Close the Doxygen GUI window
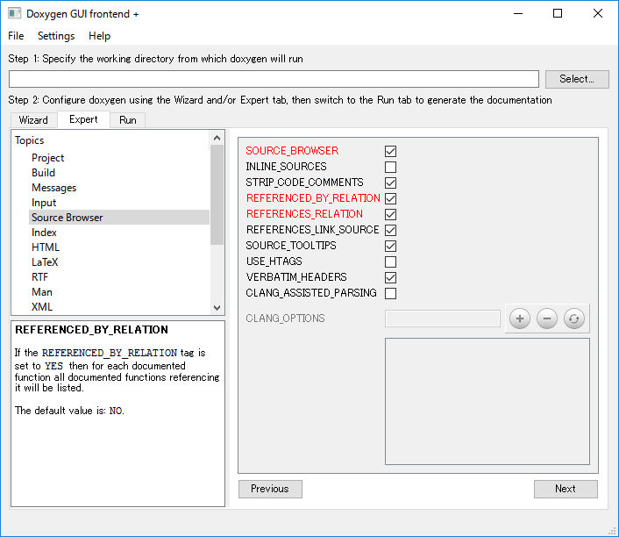The width and height of the screenshot is (619, 537). tap(598, 13)
